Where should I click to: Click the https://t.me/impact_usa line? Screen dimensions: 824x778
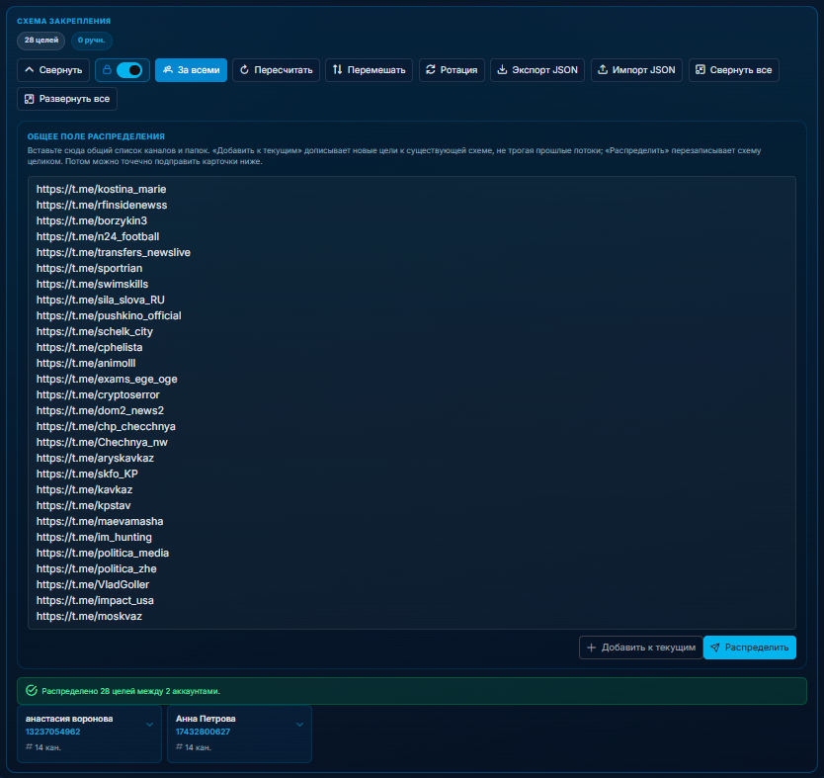(x=95, y=600)
